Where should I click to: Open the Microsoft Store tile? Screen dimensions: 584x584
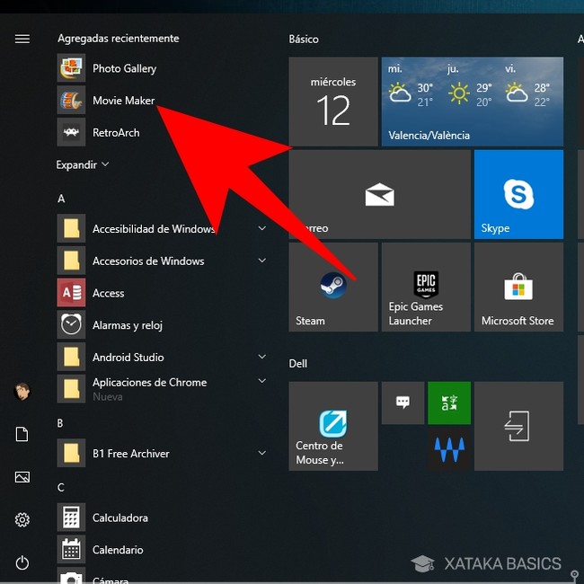pos(518,288)
